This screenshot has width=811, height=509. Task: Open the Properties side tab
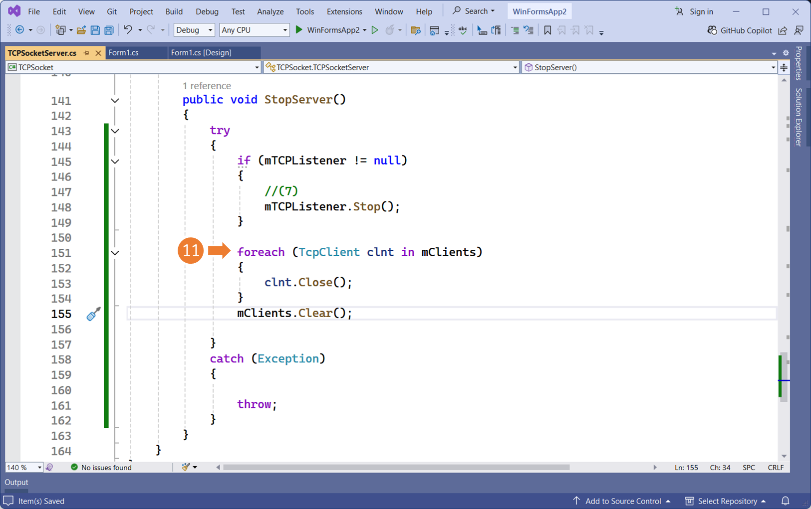799,63
